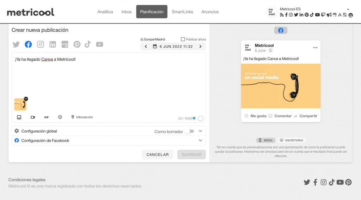Open options on the attached image thumbnail
361x200 pixels.
pos(26,99)
